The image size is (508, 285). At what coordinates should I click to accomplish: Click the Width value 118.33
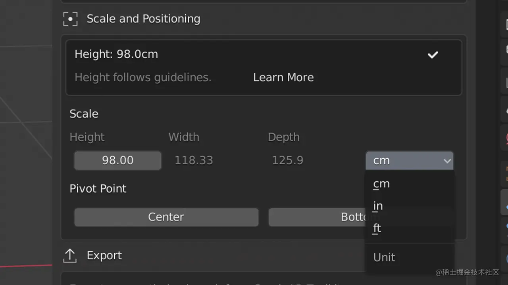click(194, 160)
